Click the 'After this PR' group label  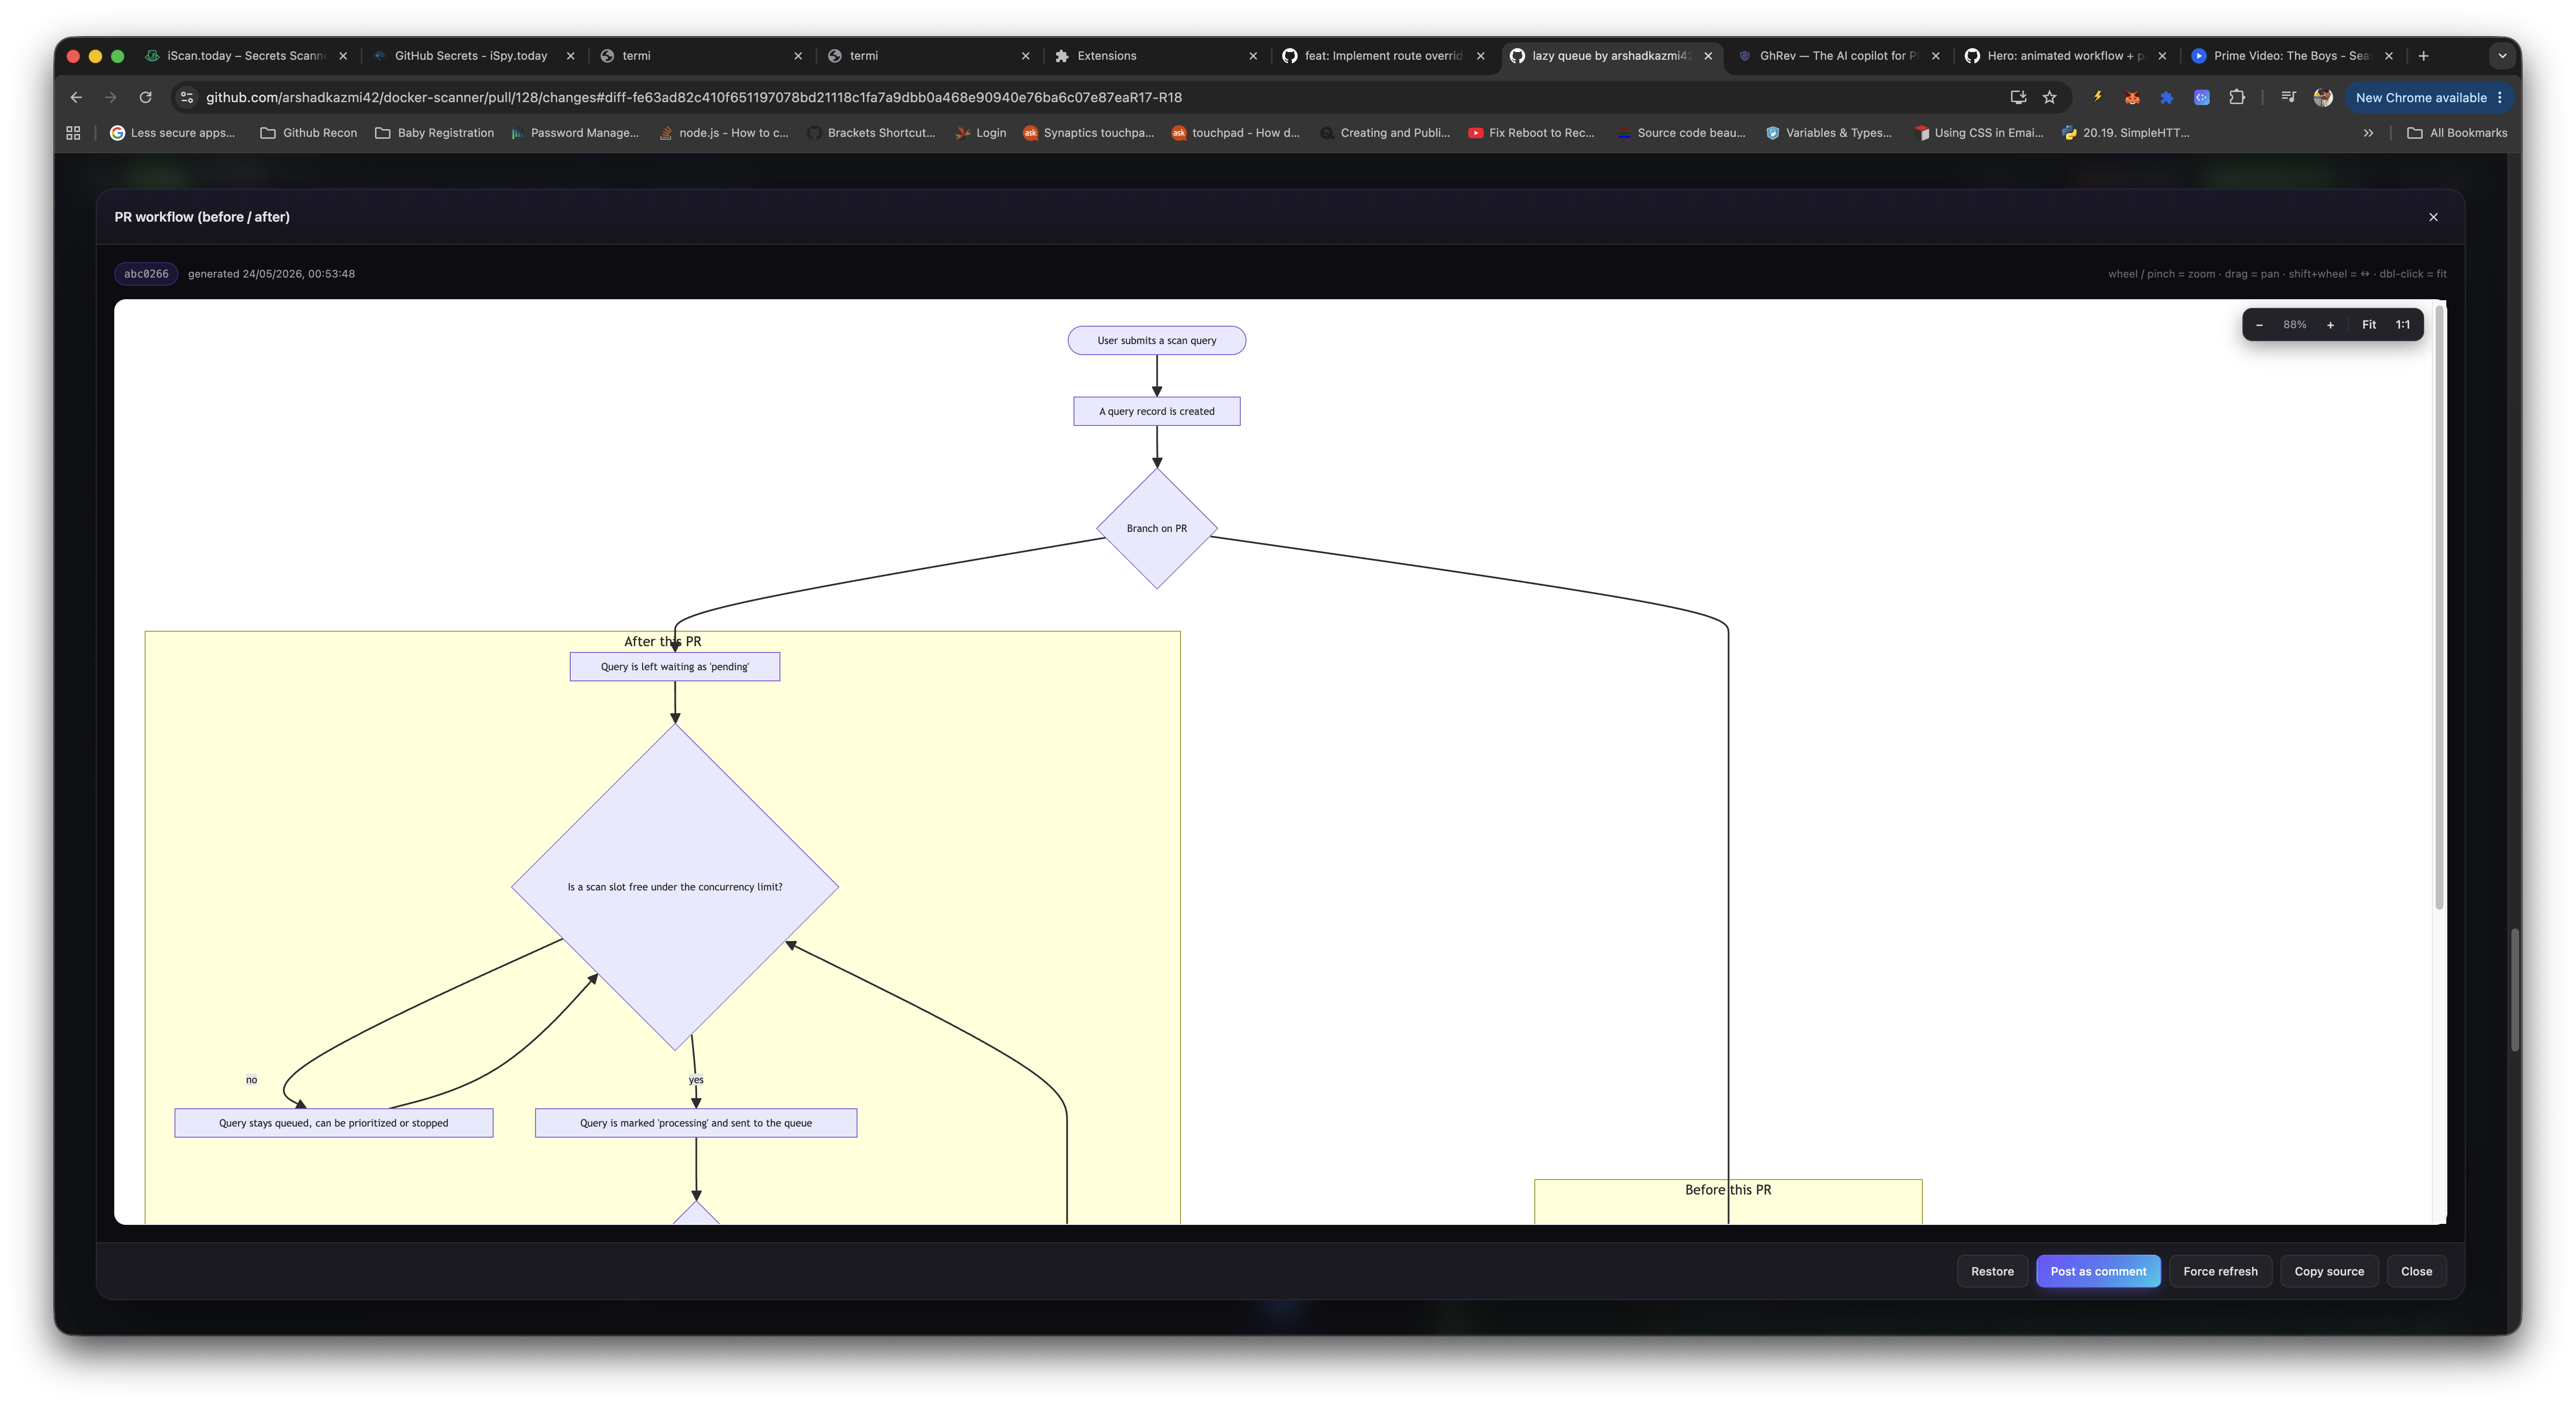click(662, 641)
